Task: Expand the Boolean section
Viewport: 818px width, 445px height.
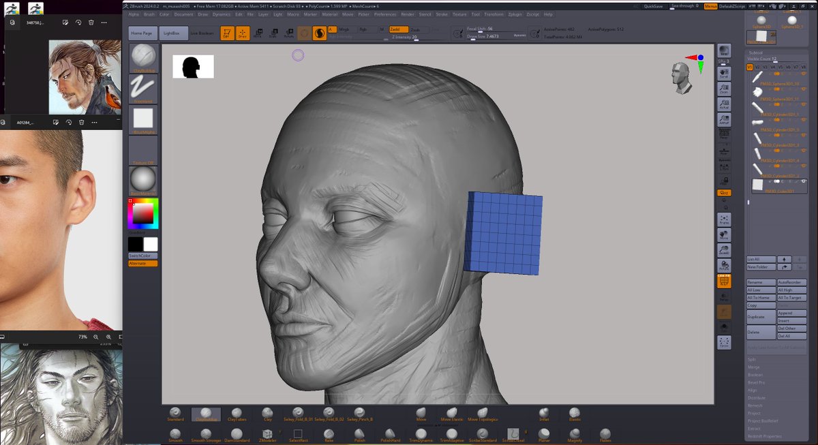Action: [x=755, y=375]
